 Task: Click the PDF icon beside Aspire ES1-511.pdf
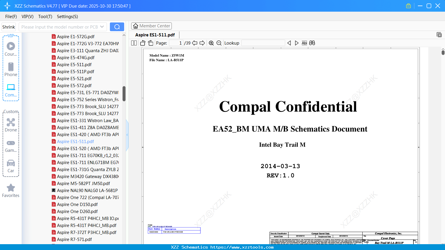click(54, 141)
